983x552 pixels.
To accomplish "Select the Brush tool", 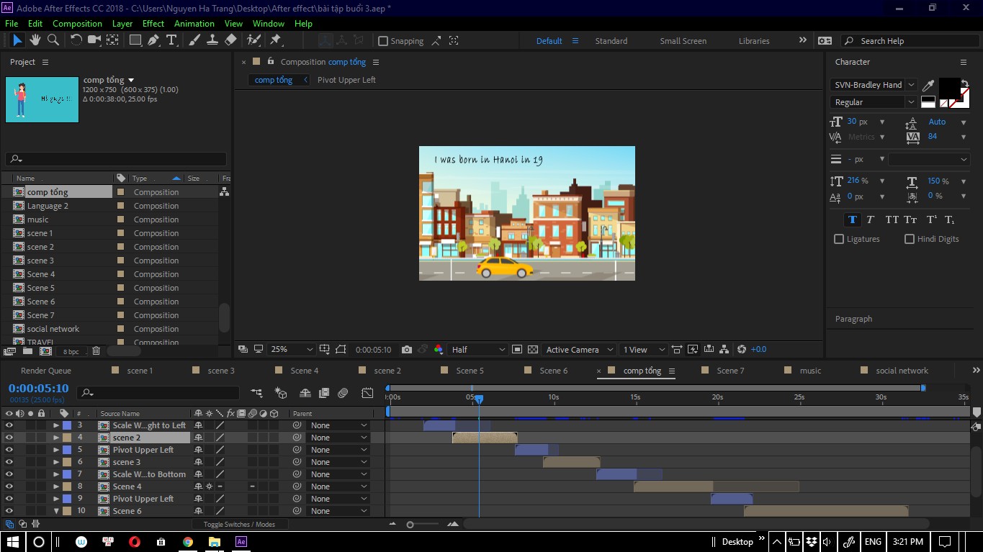I will click(194, 40).
